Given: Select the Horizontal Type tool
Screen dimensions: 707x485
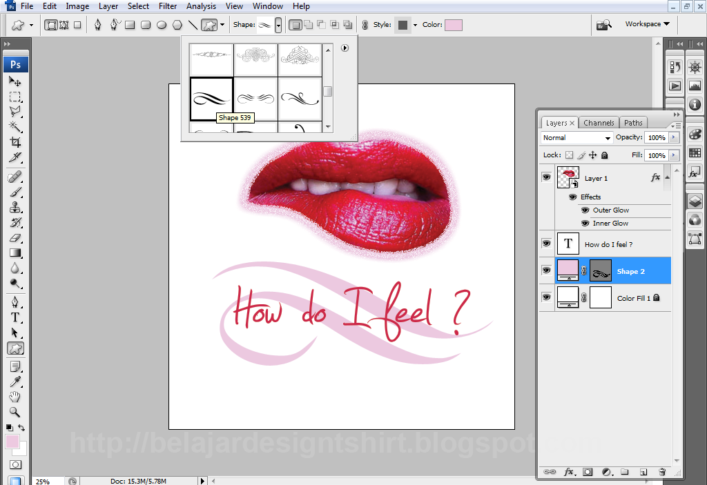Looking at the screenshot, I should [x=15, y=318].
